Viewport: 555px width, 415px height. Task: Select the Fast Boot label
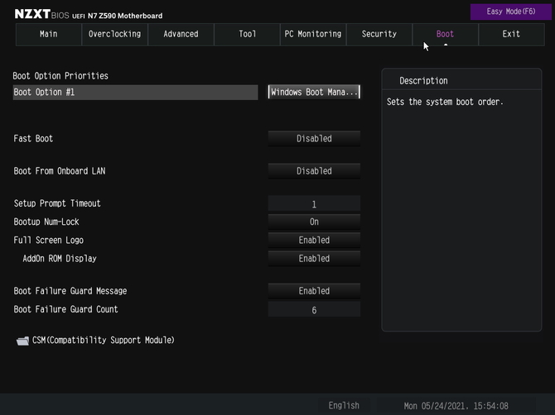[33, 138]
